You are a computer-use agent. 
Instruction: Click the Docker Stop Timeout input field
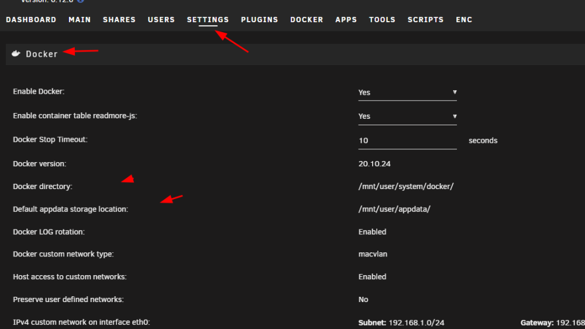[x=407, y=140]
